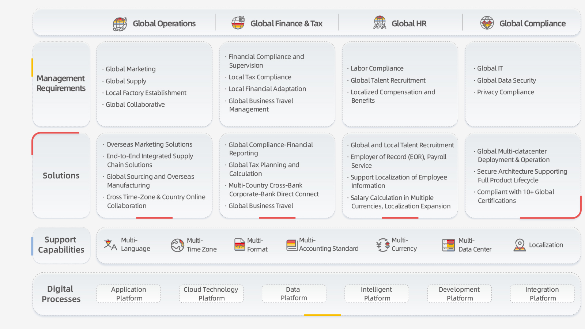The width and height of the screenshot is (585, 329).
Task: Click the Multi-Accounting Standard icon
Action: click(292, 245)
